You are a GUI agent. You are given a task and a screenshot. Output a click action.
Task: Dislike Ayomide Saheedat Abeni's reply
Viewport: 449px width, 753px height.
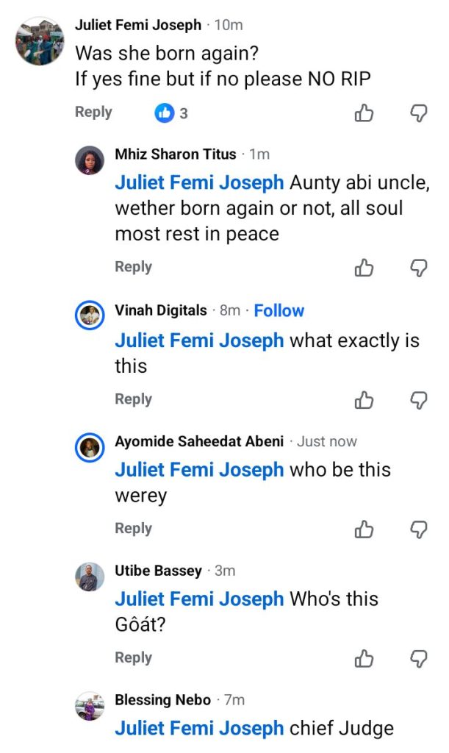(418, 529)
